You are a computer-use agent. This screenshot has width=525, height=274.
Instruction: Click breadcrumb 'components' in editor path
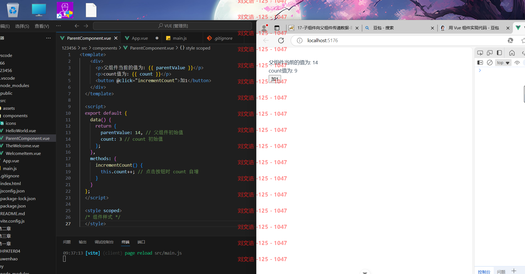(105, 48)
